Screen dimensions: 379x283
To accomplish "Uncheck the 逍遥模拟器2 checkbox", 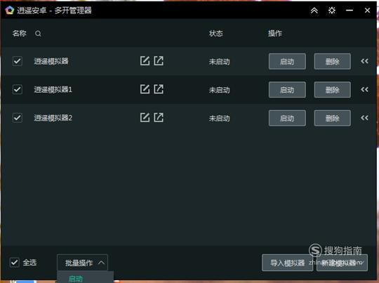I will 18,118.
